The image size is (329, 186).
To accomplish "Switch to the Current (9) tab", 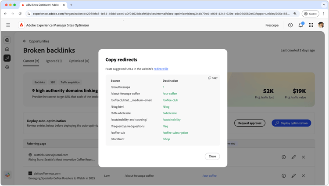I will coord(31,61).
